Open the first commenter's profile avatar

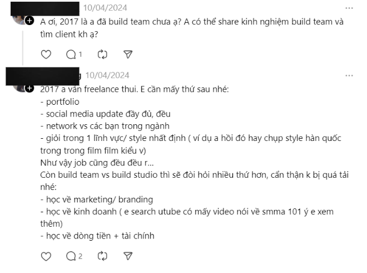19,19
